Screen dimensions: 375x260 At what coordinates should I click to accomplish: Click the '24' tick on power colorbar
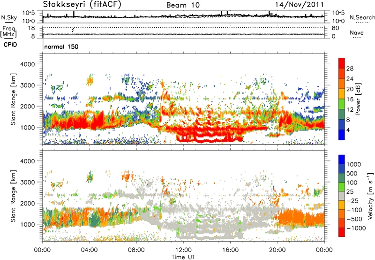pos(350,79)
